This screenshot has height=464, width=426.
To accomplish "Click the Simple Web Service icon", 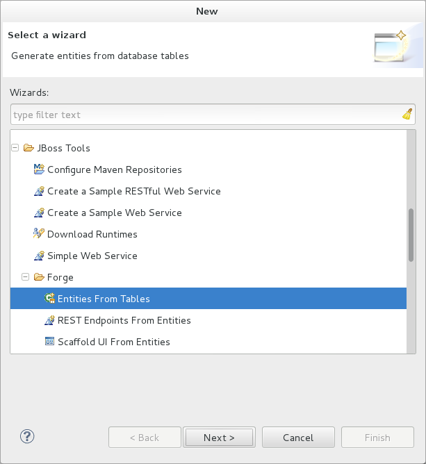I will coord(39,256).
